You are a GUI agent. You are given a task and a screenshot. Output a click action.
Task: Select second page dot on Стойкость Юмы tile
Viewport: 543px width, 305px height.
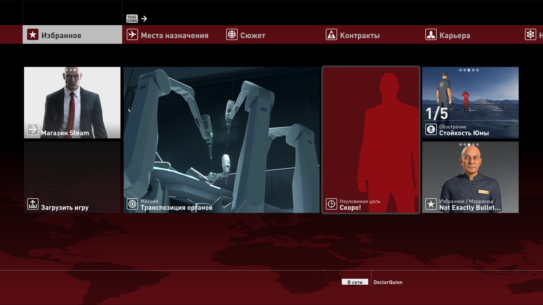point(465,70)
